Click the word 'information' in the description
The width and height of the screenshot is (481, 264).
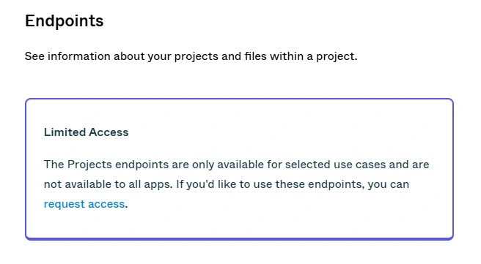79,56
